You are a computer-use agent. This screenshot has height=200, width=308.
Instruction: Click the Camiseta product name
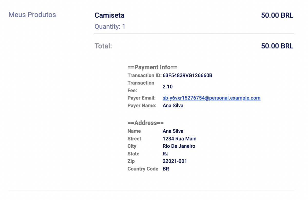pos(109,15)
